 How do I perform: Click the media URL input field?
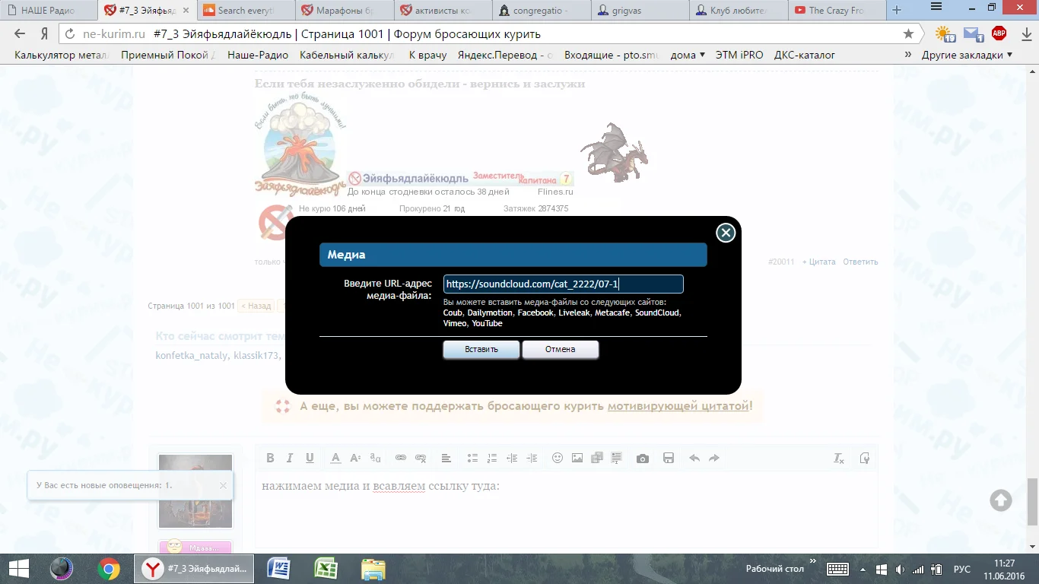coord(564,284)
